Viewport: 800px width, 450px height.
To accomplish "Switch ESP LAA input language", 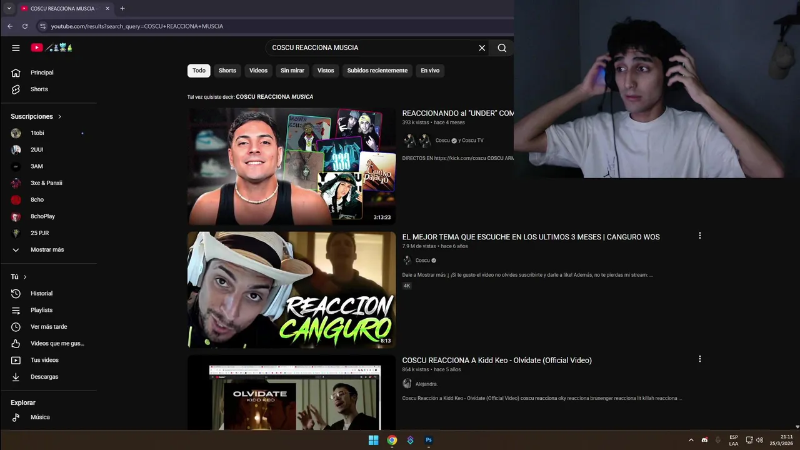I will tap(734, 440).
